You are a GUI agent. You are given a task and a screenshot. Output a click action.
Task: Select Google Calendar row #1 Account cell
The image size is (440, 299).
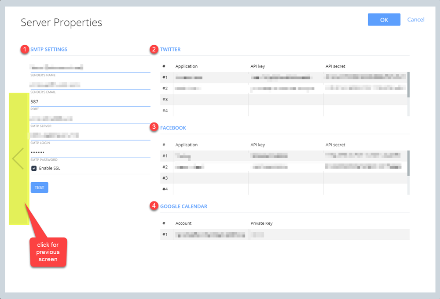coord(210,234)
